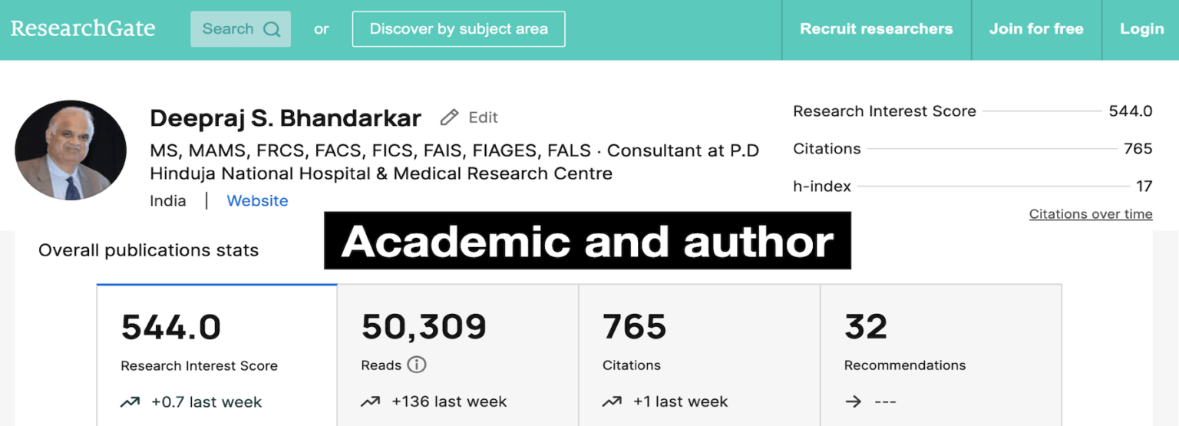Click the right arrow under Recommendations
This screenshot has width=1179, height=426.
853,401
